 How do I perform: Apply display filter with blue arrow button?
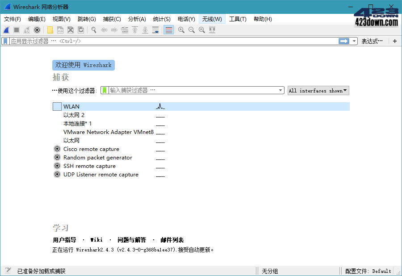(x=344, y=41)
